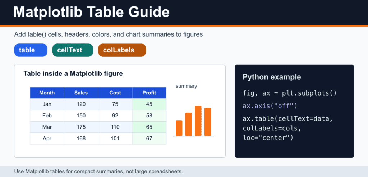
Task: Click the Sales value "120"
Action: [81, 104]
